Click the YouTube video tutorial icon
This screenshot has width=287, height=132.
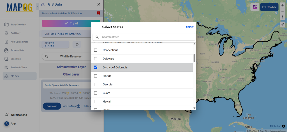pyautogui.click(x=98, y=13)
